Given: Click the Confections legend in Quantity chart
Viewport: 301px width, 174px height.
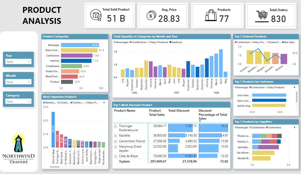Looking at the screenshot, I should coord(138,42).
